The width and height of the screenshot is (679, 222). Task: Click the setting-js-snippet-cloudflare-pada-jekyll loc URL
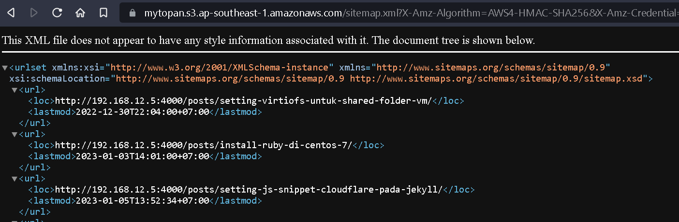(x=249, y=190)
